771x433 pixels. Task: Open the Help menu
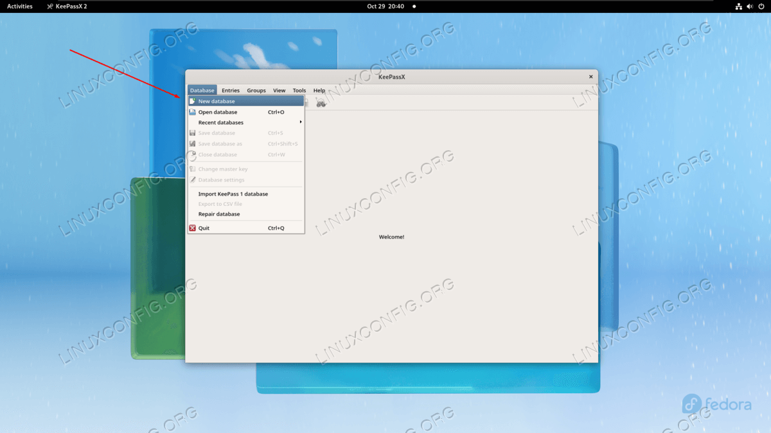point(319,90)
